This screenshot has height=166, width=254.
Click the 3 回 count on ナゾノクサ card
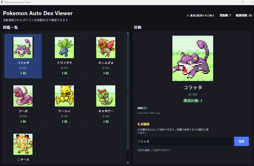click(x=64, y=73)
